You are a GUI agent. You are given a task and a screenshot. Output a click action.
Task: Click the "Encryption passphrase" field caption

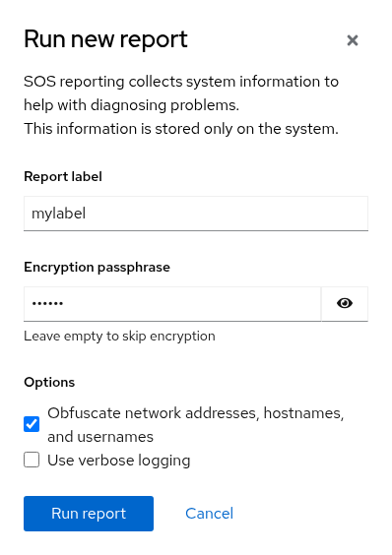(x=97, y=267)
